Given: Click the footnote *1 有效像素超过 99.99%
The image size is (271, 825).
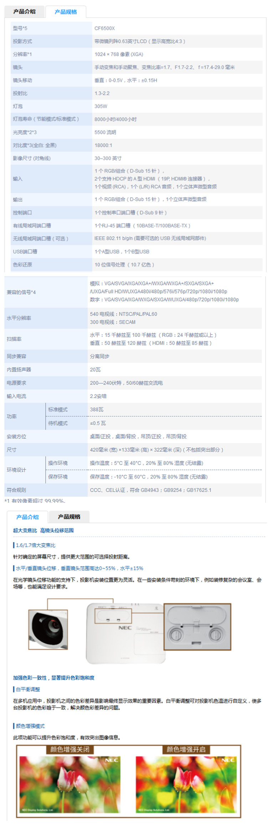Looking at the screenshot, I should coord(35,501).
